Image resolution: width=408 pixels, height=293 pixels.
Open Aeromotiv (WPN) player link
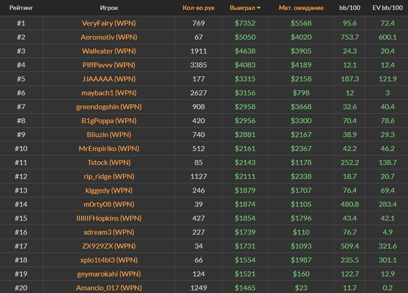pos(108,37)
